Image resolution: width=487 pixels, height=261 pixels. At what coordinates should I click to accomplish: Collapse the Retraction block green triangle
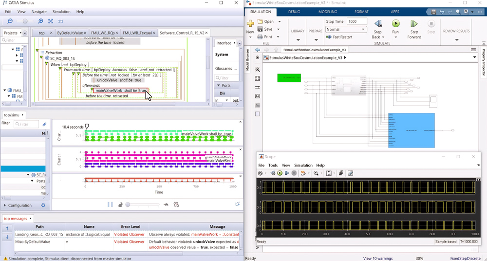(37, 50)
